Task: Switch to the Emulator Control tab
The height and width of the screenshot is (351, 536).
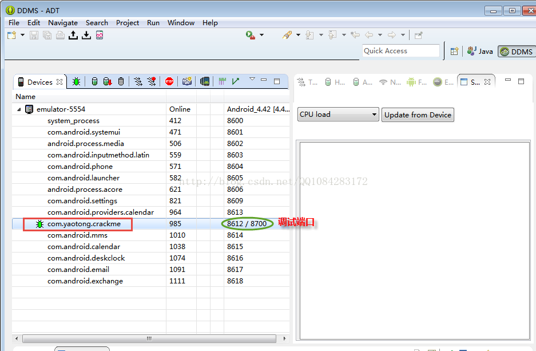Action: pos(444,82)
